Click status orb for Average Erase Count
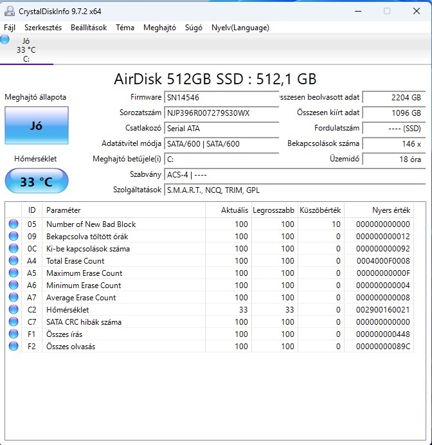The width and height of the screenshot is (432, 445). (x=14, y=297)
